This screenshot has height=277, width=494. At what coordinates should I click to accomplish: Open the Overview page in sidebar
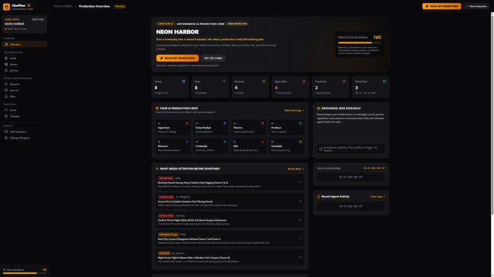click(25, 45)
